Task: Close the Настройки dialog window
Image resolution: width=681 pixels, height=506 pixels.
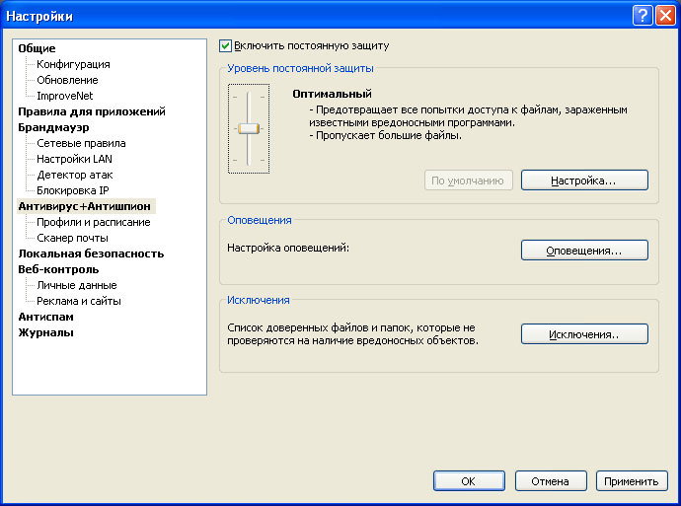Action: 665,16
